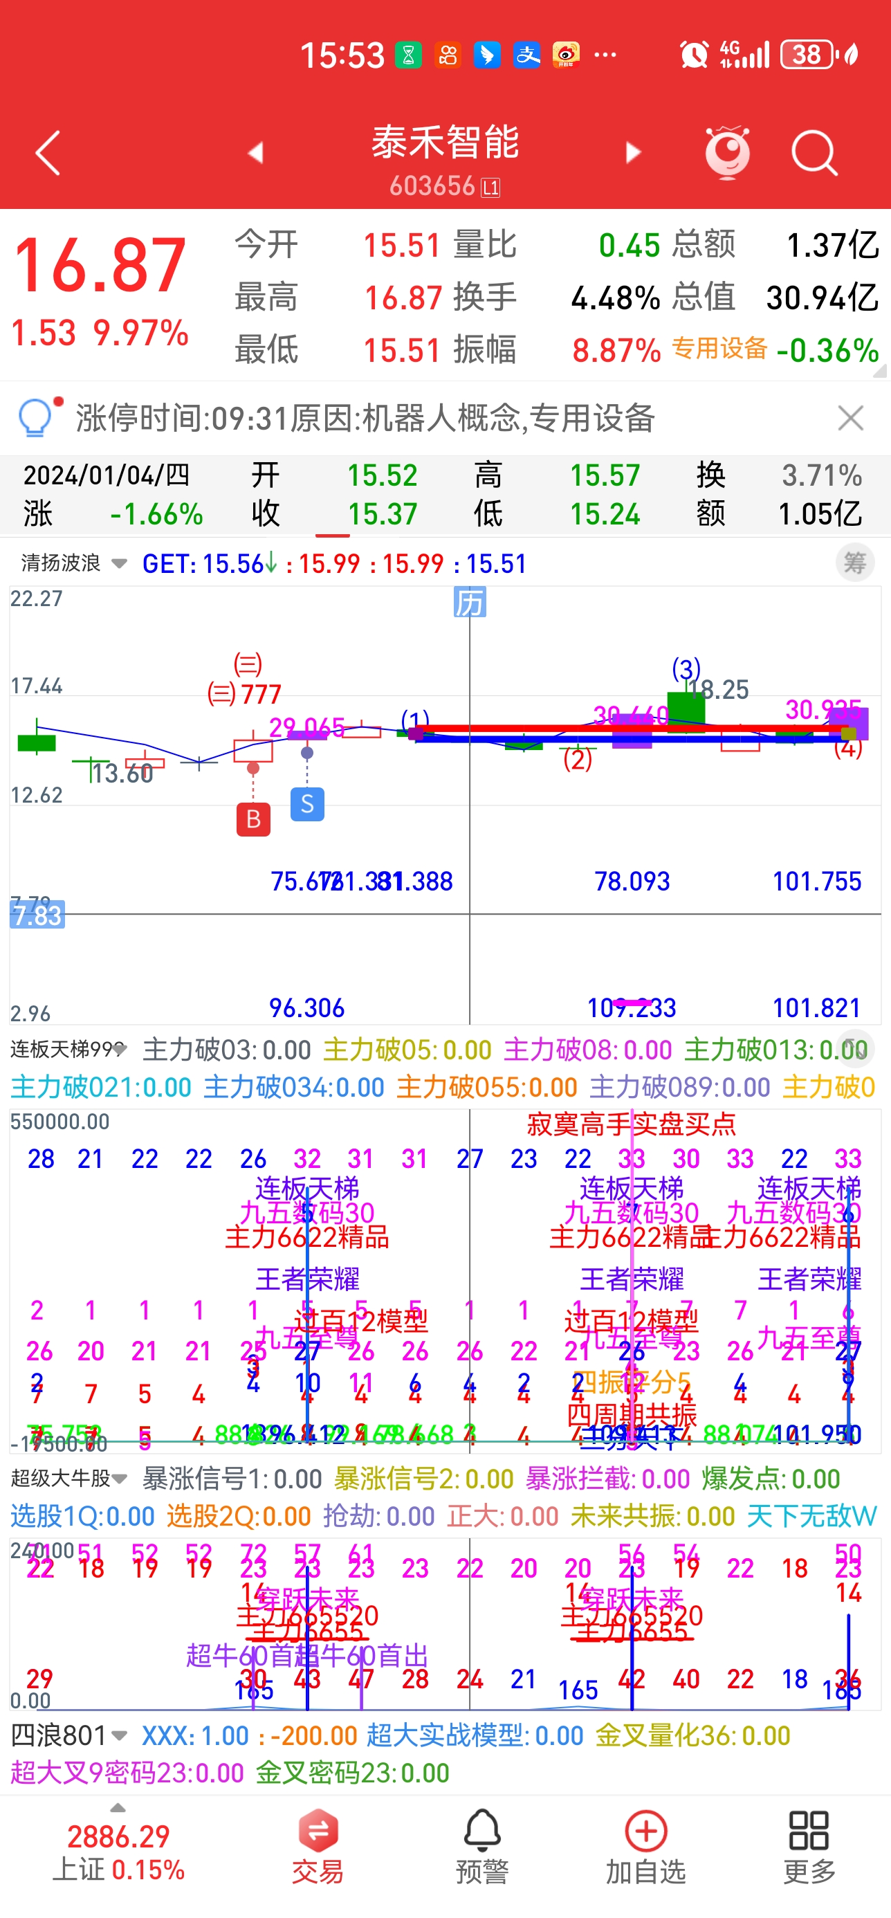Tap the 历 history marker on chart
Image resolution: width=891 pixels, height=1918 pixels.
click(x=470, y=603)
